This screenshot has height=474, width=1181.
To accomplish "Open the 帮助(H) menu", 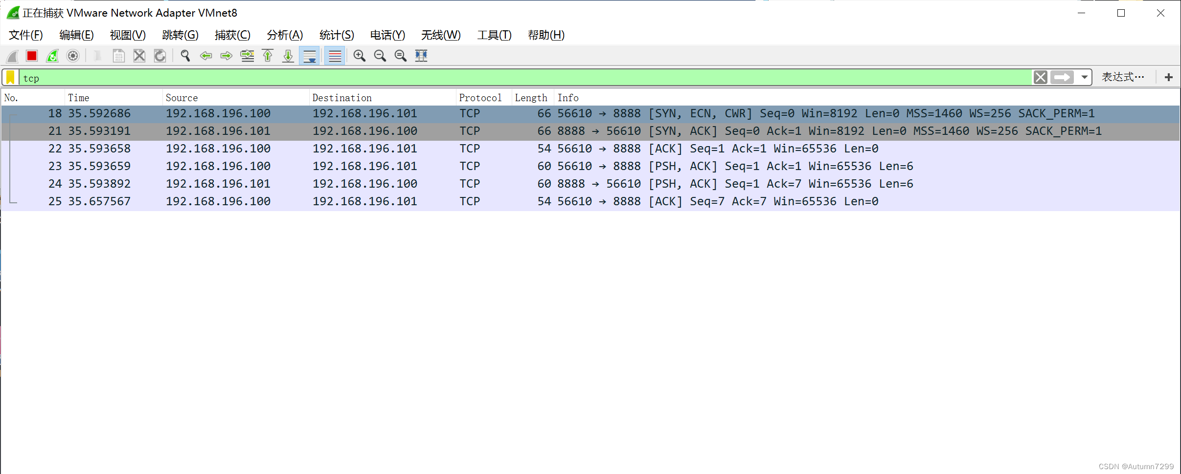I will (546, 35).
